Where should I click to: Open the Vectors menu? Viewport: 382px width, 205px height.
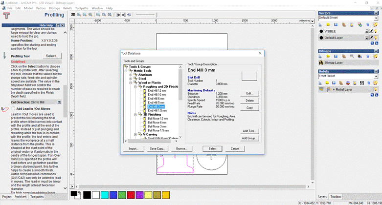point(41,8)
